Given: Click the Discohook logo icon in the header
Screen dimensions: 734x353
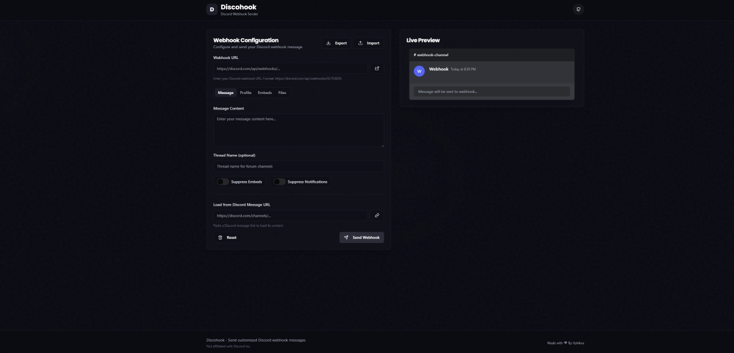Looking at the screenshot, I should pyautogui.click(x=212, y=9).
